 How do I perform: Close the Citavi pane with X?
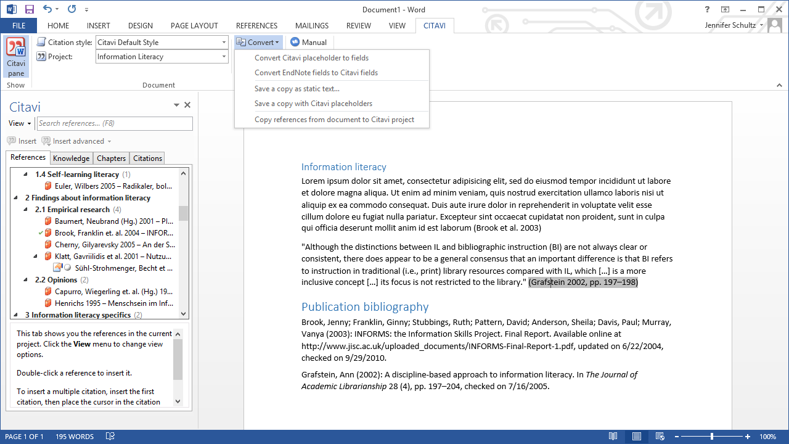point(187,105)
